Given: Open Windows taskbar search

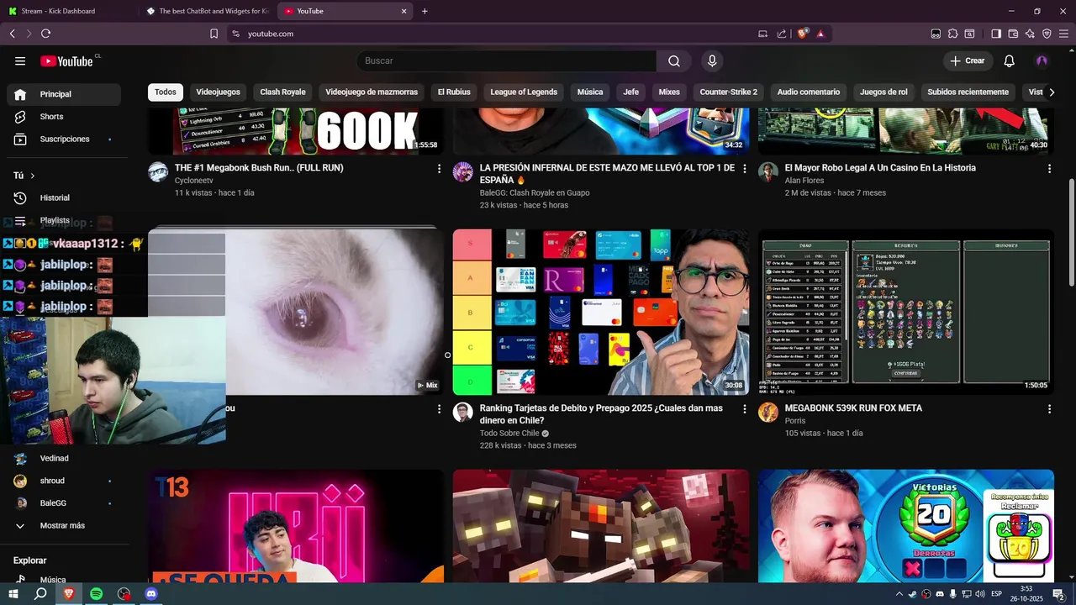Looking at the screenshot, I should click(40, 593).
